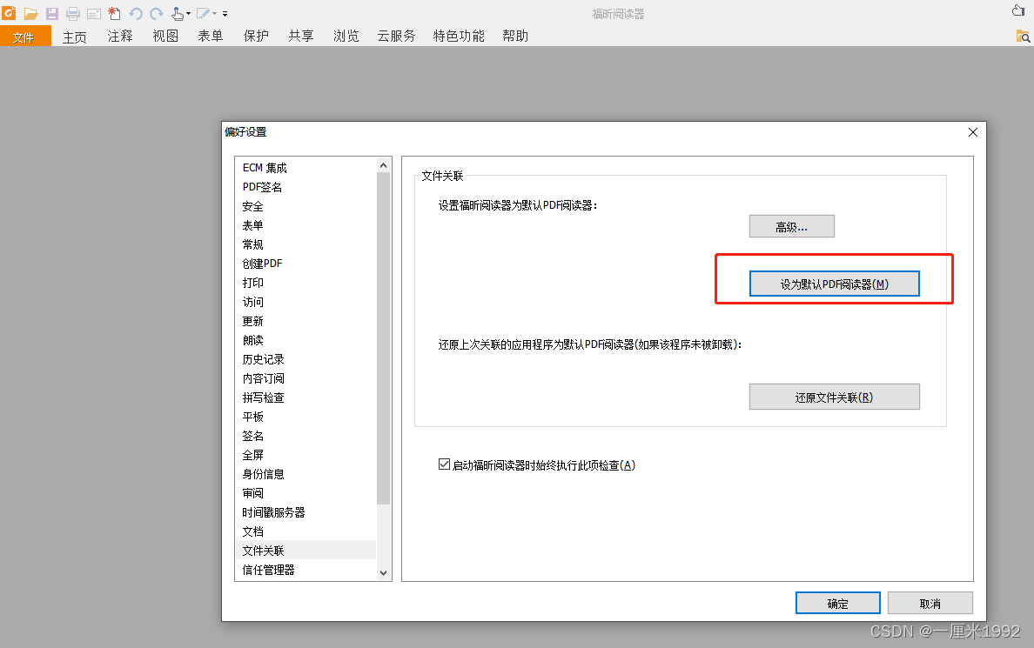
Task: Open dropdown arrow beside the pen tool
Action: (214, 13)
